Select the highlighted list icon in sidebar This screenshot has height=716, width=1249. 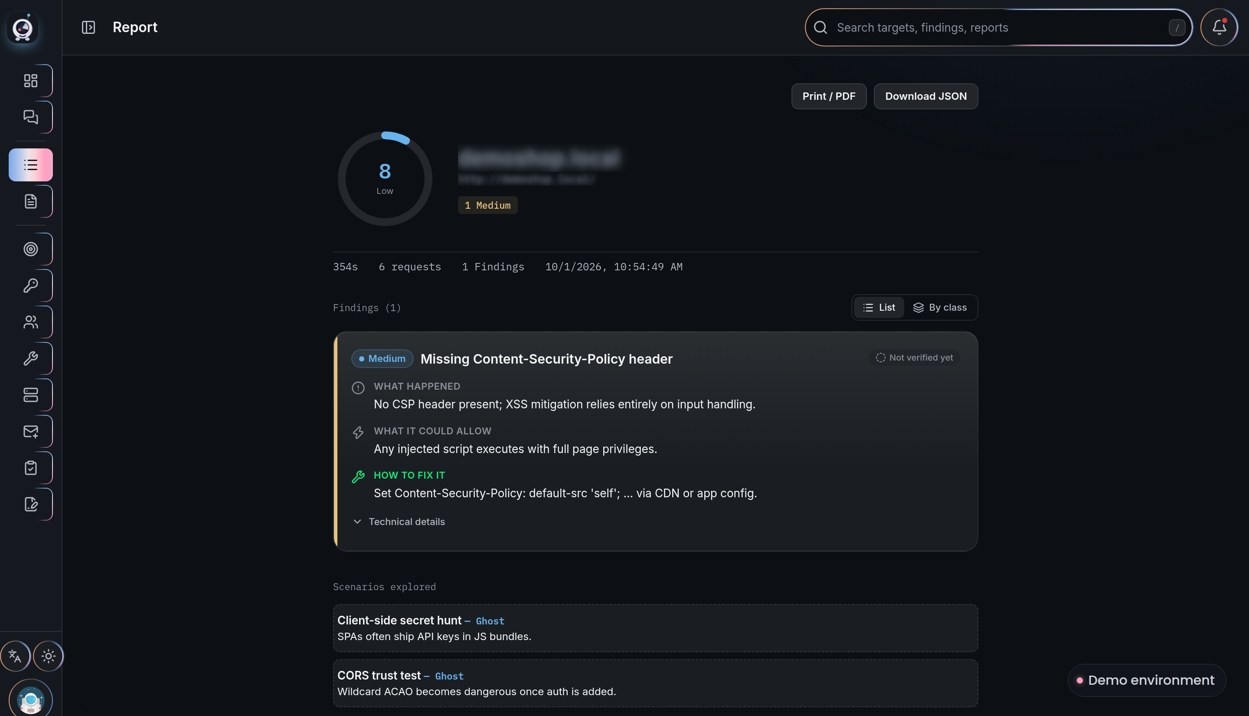click(x=30, y=165)
